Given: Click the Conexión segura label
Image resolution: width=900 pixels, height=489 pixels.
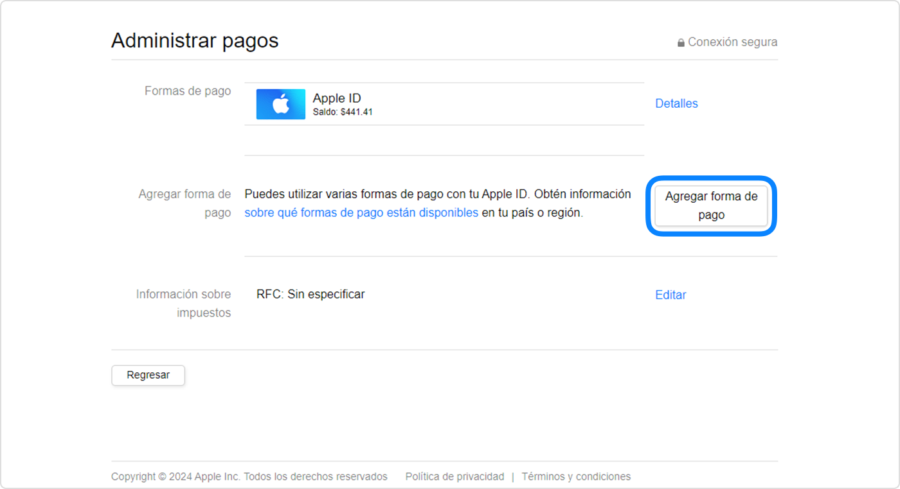Looking at the screenshot, I should tap(733, 42).
